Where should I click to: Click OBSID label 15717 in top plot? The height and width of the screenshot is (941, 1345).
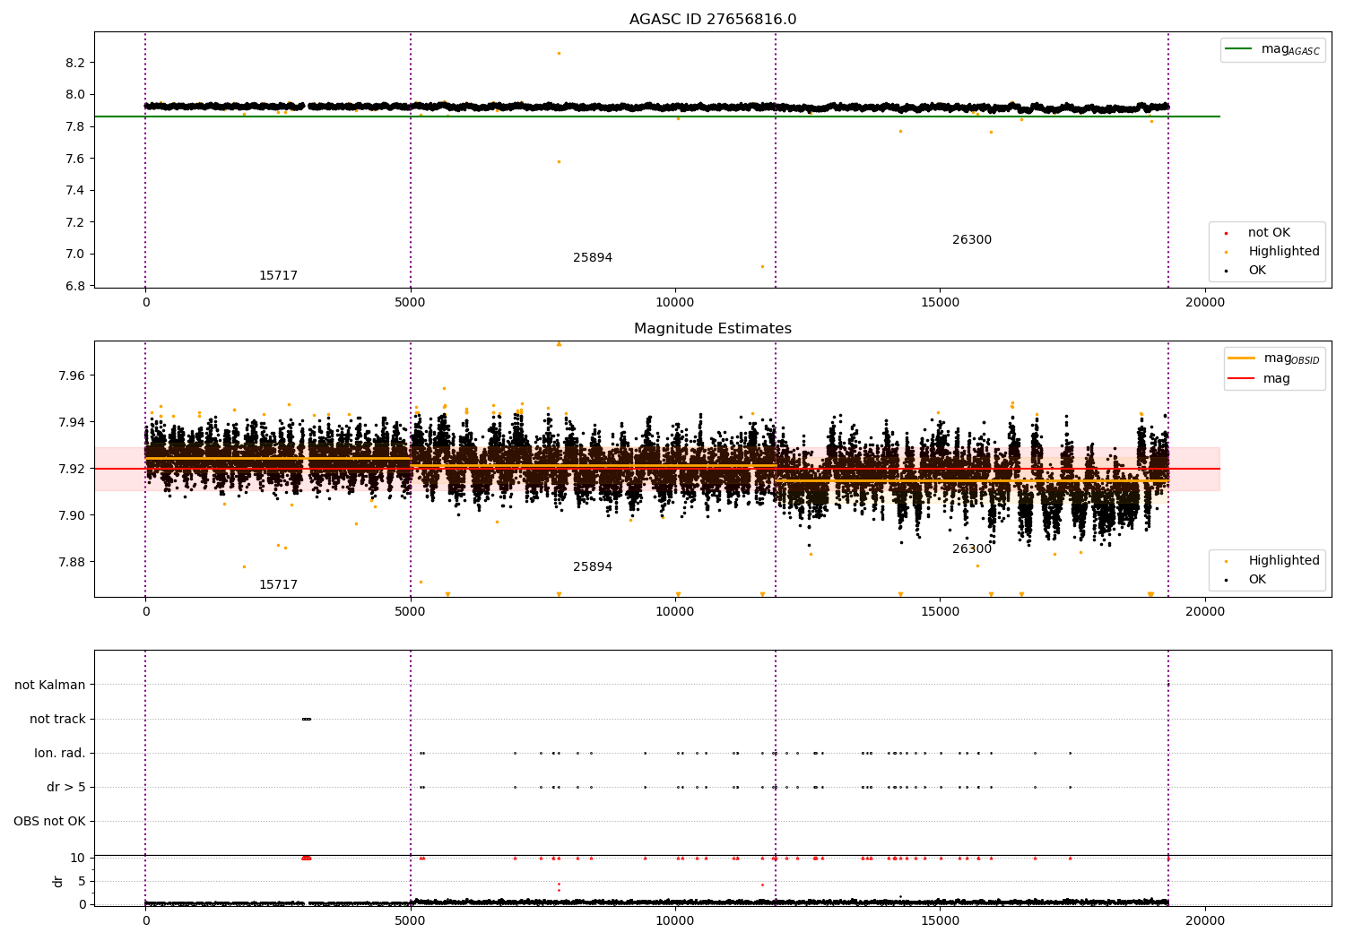[x=279, y=276]
